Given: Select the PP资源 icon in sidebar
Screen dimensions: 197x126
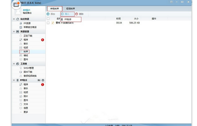Looking at the screenshot, I should click(21, 23).
